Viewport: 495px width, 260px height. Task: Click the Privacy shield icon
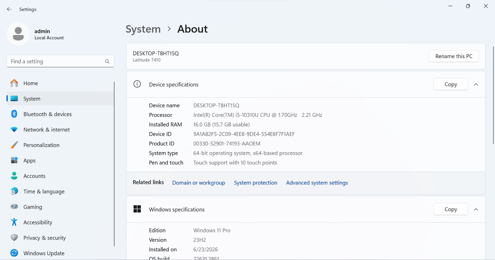coord(14,237)
